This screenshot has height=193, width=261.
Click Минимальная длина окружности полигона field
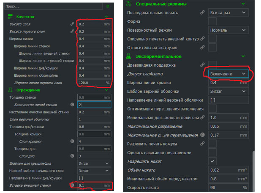pyautogui.click(x=228, y=118)
